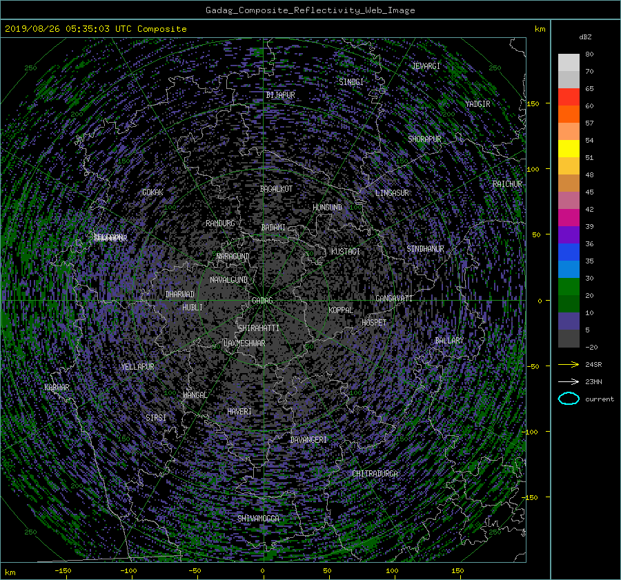Image resolution: width=621 pixels, height=580 pixels.
Task: Click the KOPPAL city label
Action: [341, 310]
